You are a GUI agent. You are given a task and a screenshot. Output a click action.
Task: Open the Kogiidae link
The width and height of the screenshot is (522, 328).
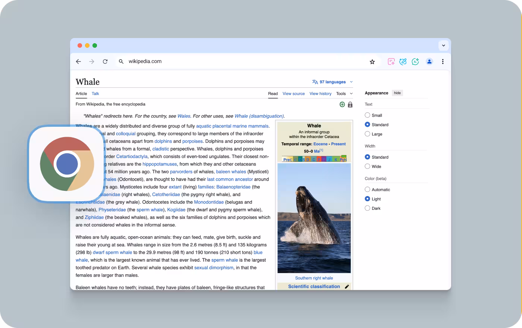pos(176,210)
